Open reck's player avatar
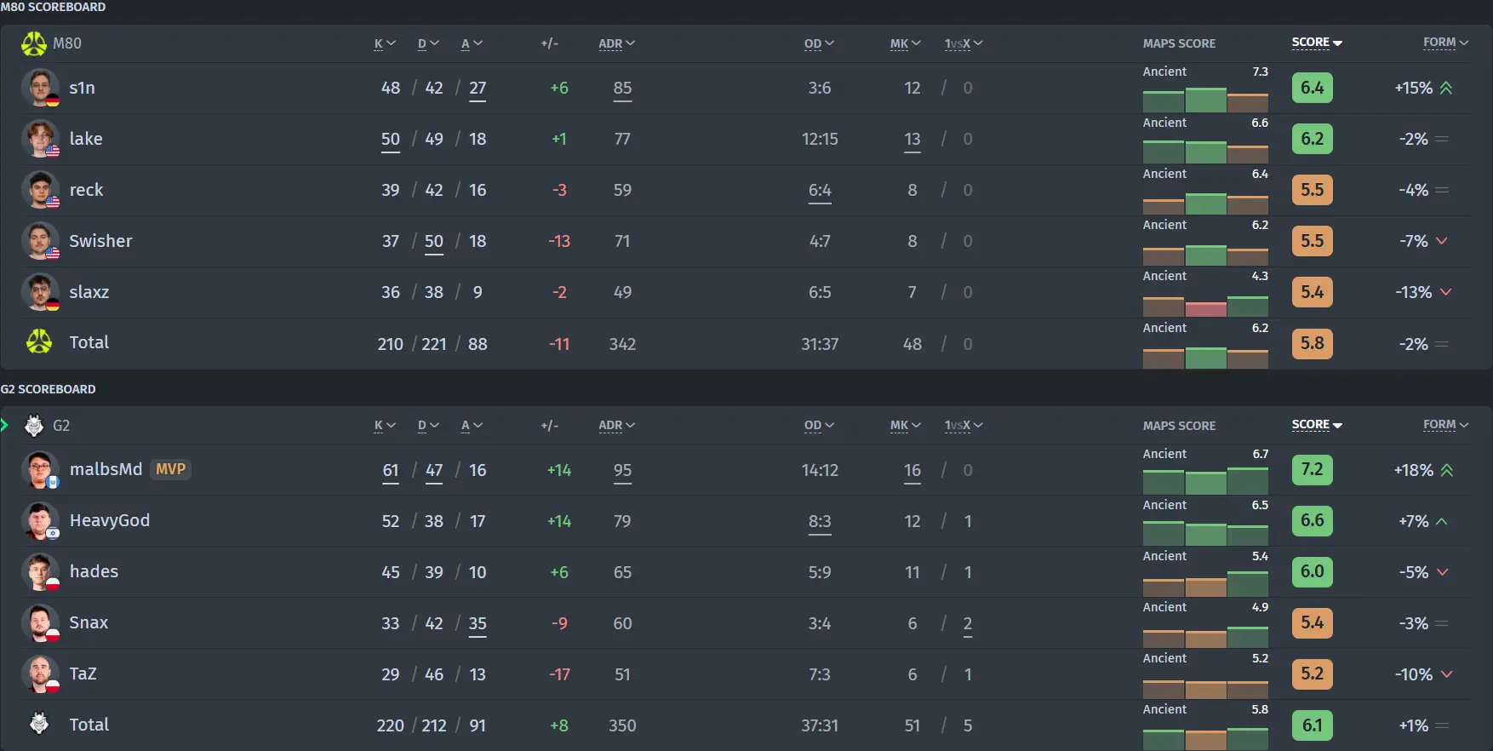The width and height of the screenshot is (1493, 751). point(40,190)
